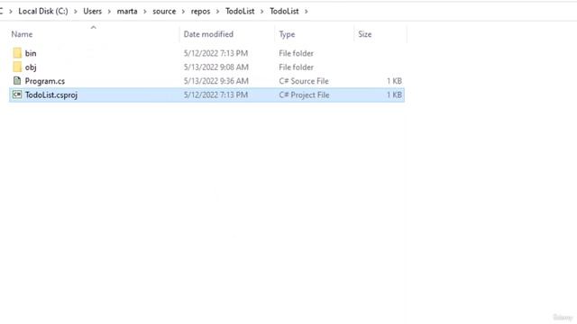Go to marta folder in breadcrumb

[127, 12]
